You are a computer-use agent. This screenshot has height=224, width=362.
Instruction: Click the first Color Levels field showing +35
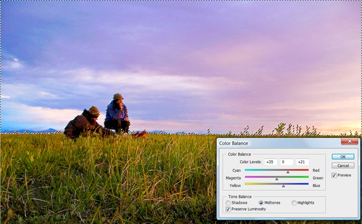coord(270,162)
